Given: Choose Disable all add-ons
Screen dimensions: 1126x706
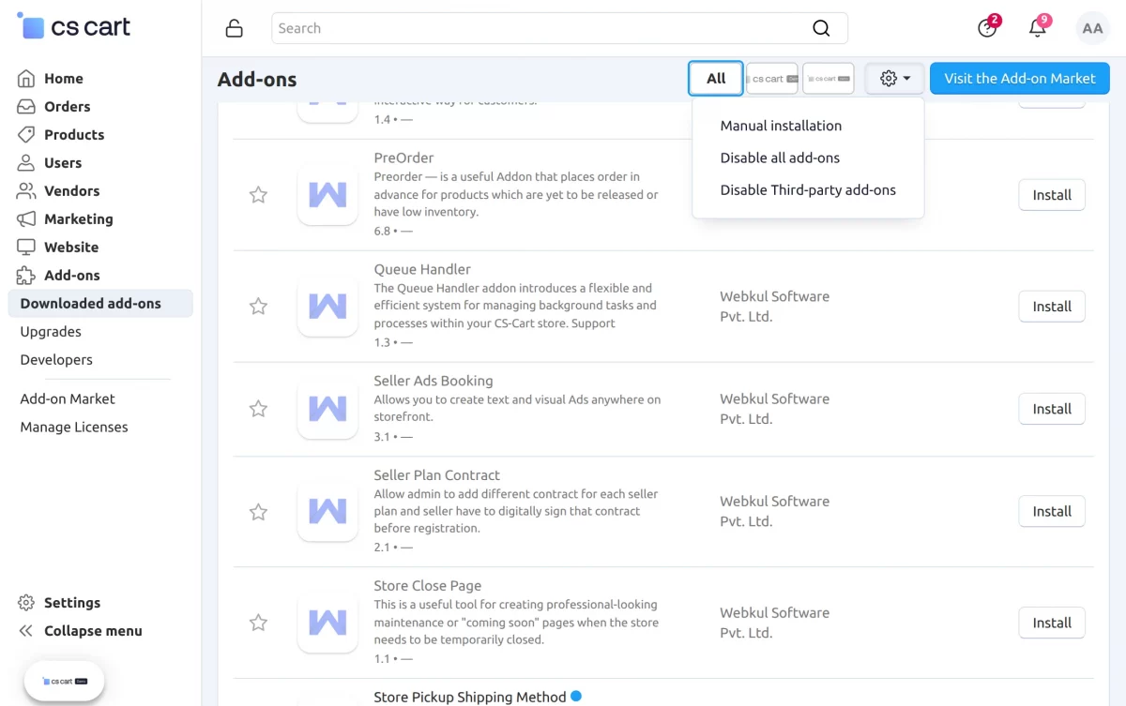Looking at the screenshot, I should pyautogui.click(x=780, y=158).
